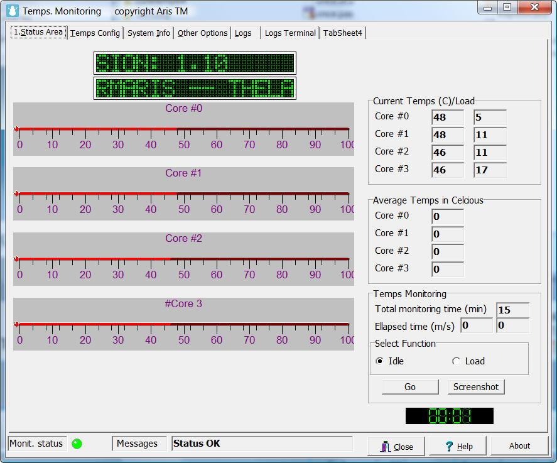
Task: Switch to the 1.Status Area tab
Action: pyautogui.click(x=38, y=32)
